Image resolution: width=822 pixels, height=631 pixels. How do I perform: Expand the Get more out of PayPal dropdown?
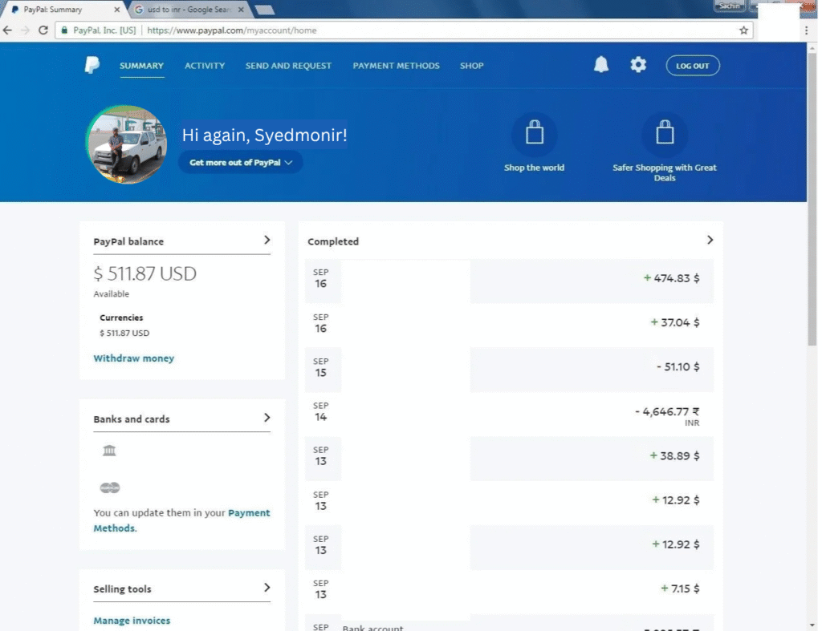click(241, 163)
